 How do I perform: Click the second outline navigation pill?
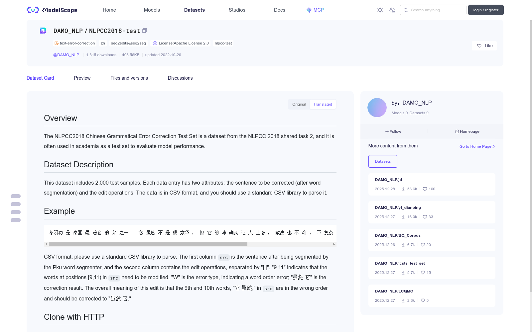(x=16, y=204)
